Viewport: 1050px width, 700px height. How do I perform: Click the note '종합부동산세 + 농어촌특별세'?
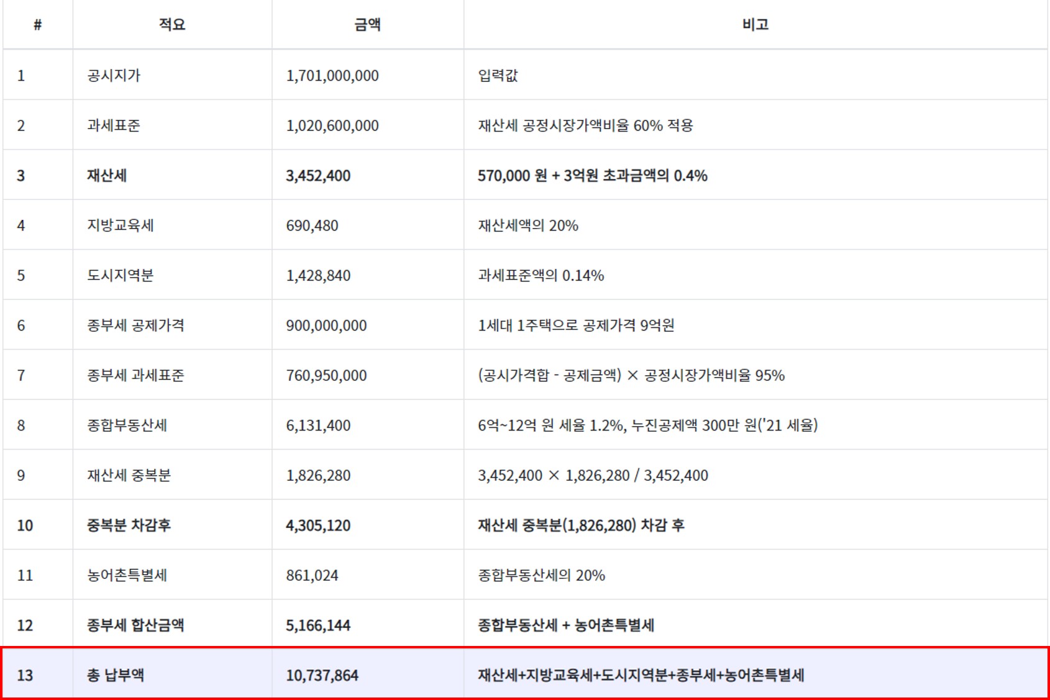(x=566, y=625)
